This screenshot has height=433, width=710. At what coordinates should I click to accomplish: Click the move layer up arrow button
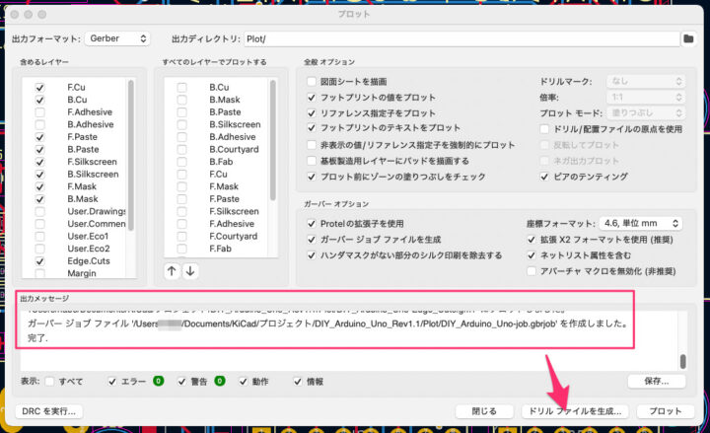coord(172,270)
